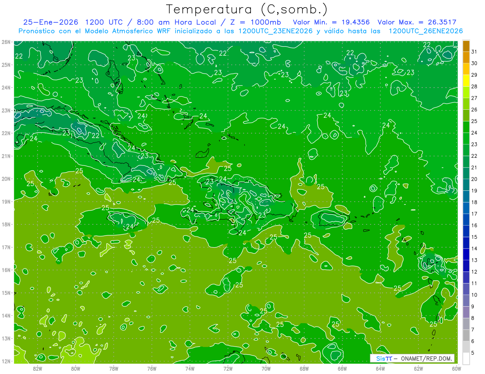
Task: Click the "74W" longitude axis label
Action: [190, 368]
